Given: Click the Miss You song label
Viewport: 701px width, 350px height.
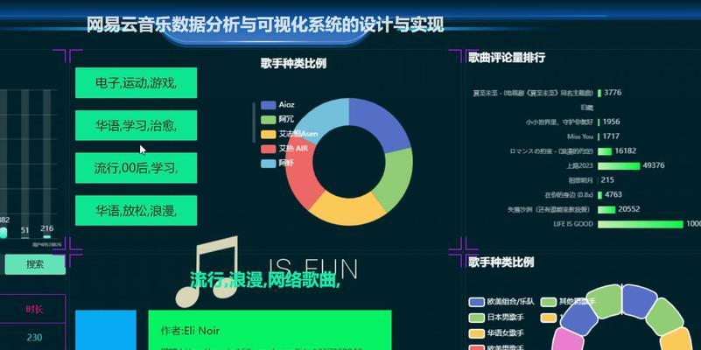Looking at the screenshot, I should [580, 136].
